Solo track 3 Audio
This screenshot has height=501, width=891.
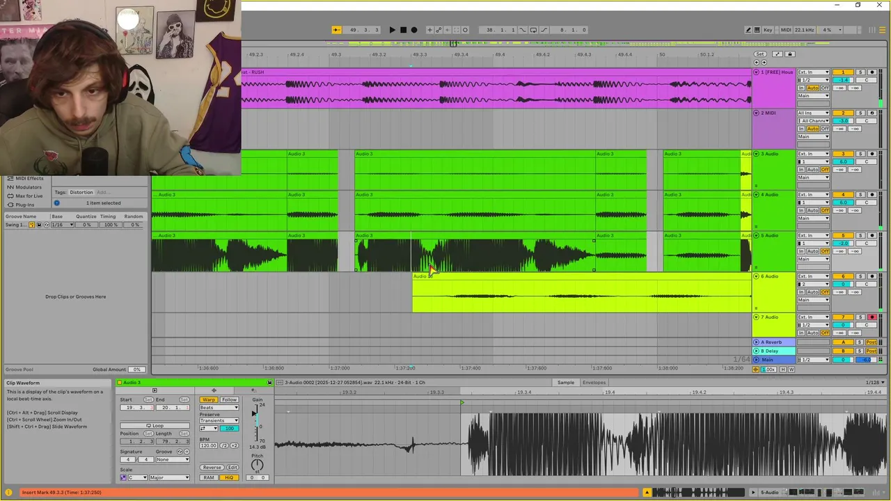pyautogui.click(x=860, y=154)
